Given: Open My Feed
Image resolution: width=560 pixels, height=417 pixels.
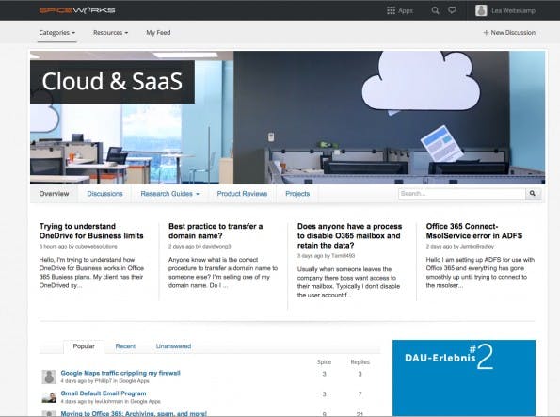Looking at the screenshot, I should click(x=158, y=33).
